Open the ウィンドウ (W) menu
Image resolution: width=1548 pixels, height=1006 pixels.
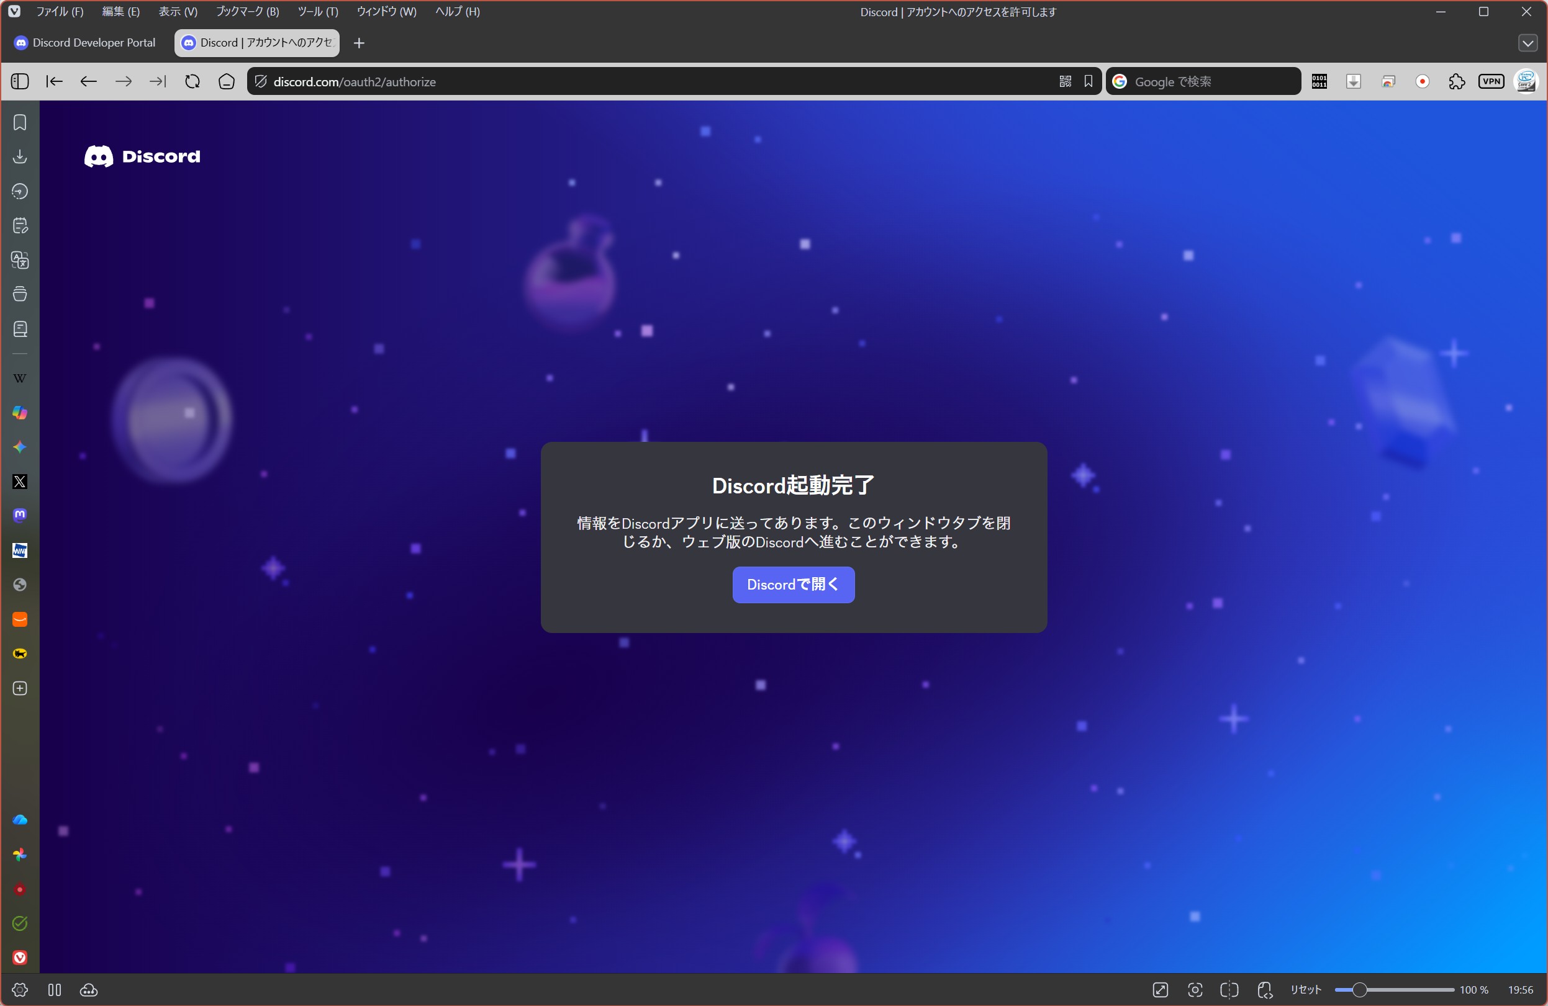tap(386, 12)
